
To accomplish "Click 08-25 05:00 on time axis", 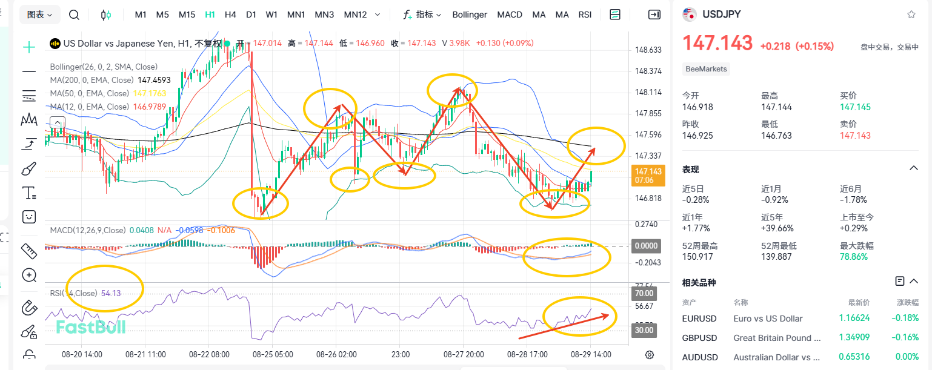I will pos(273,354).
